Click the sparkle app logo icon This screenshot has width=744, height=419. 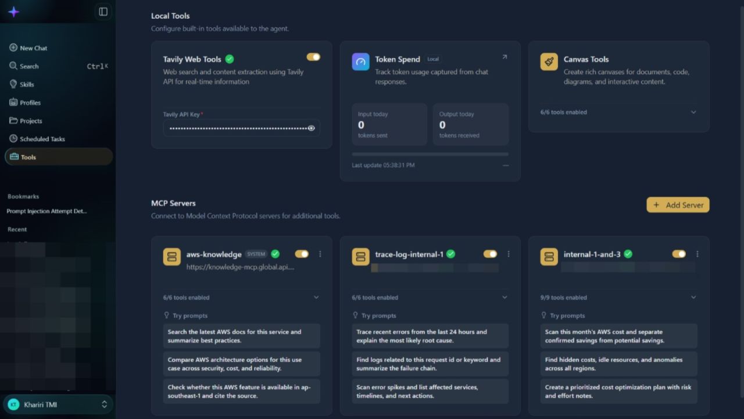click(14, 12)
